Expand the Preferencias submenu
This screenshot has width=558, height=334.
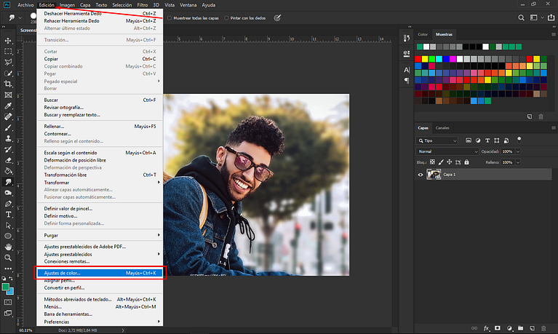coord(100,322)
